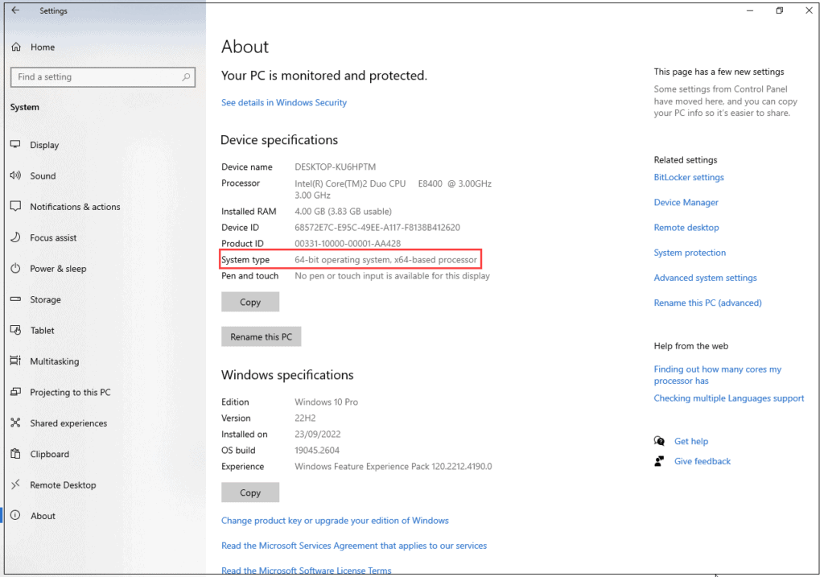Select Remote Desktop in sidebar
The image size is (824, 577).
(x=63, y=485)
